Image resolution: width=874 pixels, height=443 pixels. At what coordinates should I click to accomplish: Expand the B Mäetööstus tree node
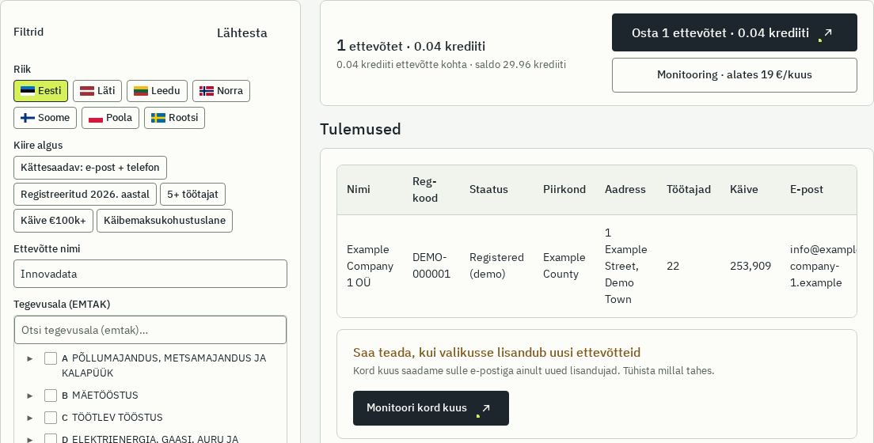30,396
